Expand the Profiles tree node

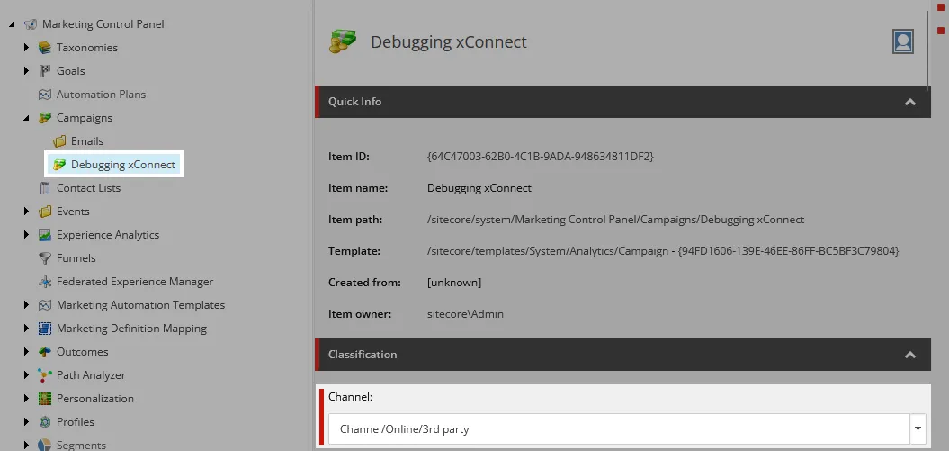(26, 422)
